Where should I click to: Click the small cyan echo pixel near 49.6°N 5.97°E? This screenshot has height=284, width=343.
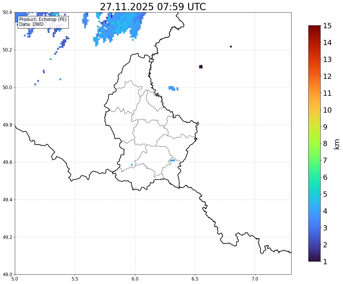(132, 165)
